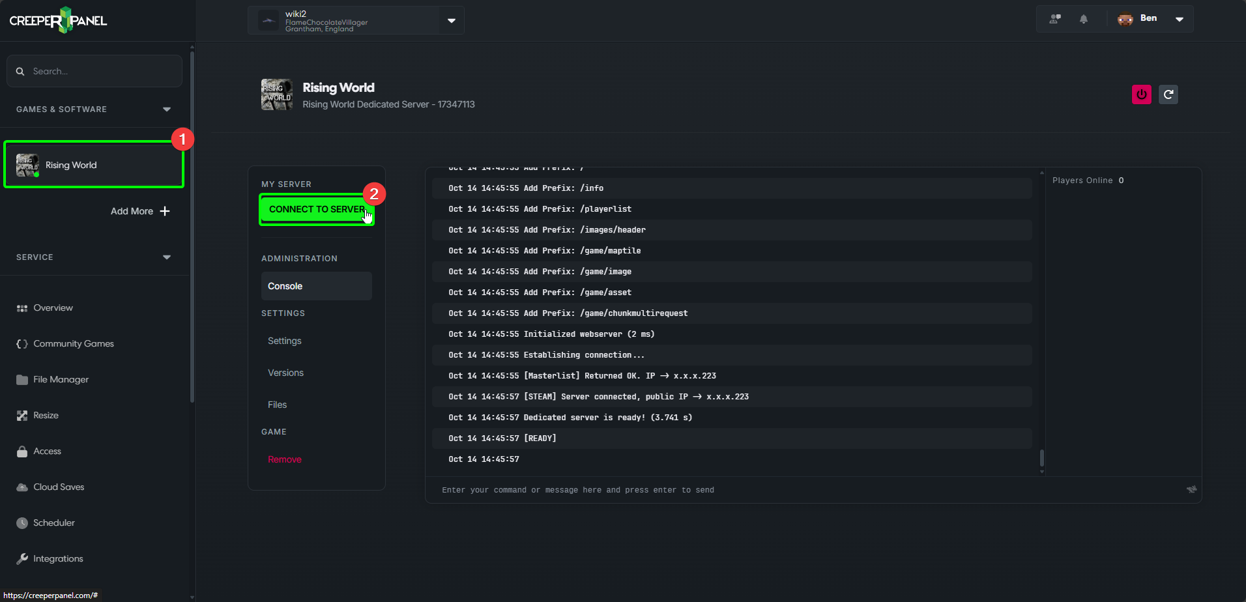Open Cloud Saves in sidebar
1246x602 pixels.
pos(59,487)
